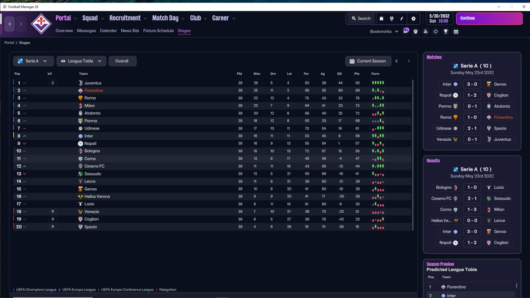Expand the Squad menu chevron
This screenshot has height=298, width=530.
[x=102, y=19]
